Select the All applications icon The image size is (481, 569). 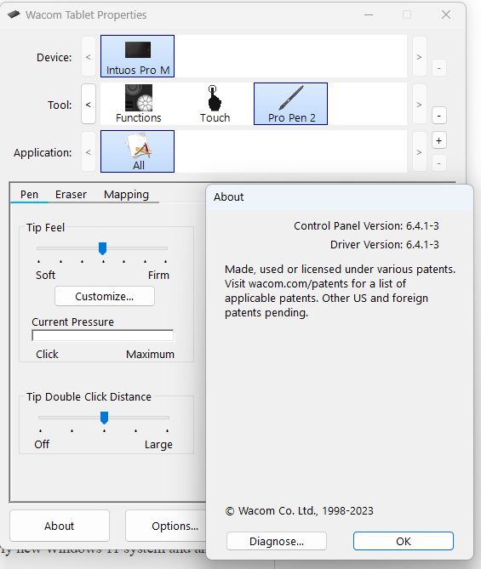(137, 151)
